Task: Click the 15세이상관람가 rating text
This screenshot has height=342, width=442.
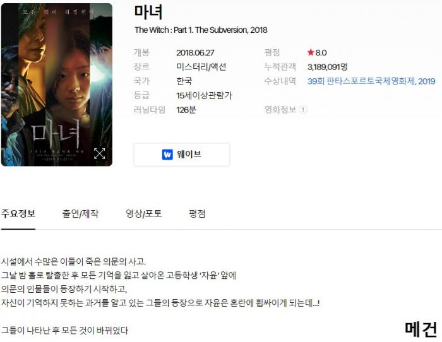Action: (205, 95)
